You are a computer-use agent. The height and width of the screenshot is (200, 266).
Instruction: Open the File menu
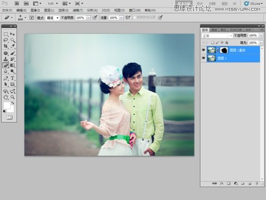(7, 10)
